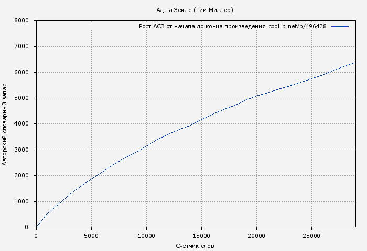Select the 10000 x-axis tick label
The image size is (367, 251).
pos(146,236)
